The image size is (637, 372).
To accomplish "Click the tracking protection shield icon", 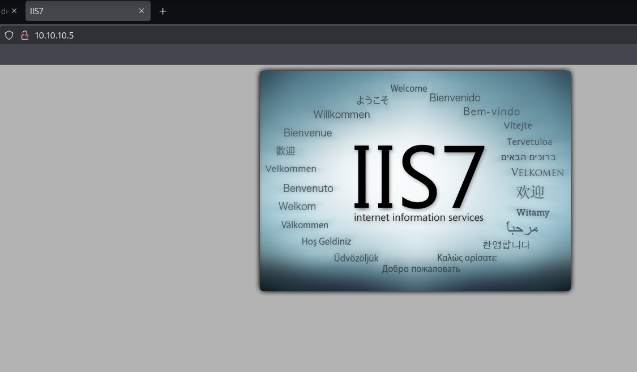I will (9, 35).
